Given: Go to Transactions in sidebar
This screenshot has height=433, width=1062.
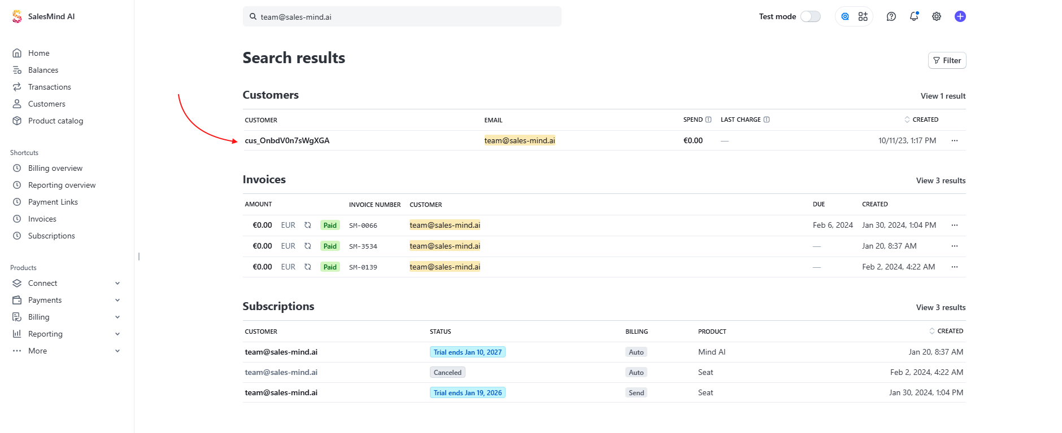Looking at the screenshot, I should pos(49,87).
